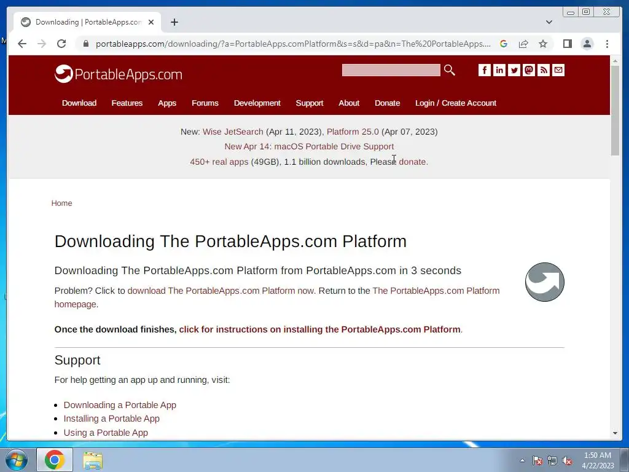Click the Google icon in address bar
The width and height of the screenshot is (629, 472).
pyautogui.click(x=504, y=44)
